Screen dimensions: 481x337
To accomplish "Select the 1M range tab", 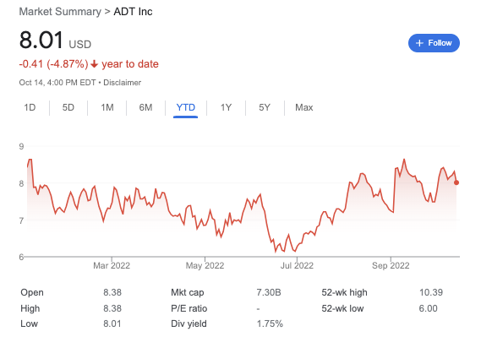I will [107, 107].
